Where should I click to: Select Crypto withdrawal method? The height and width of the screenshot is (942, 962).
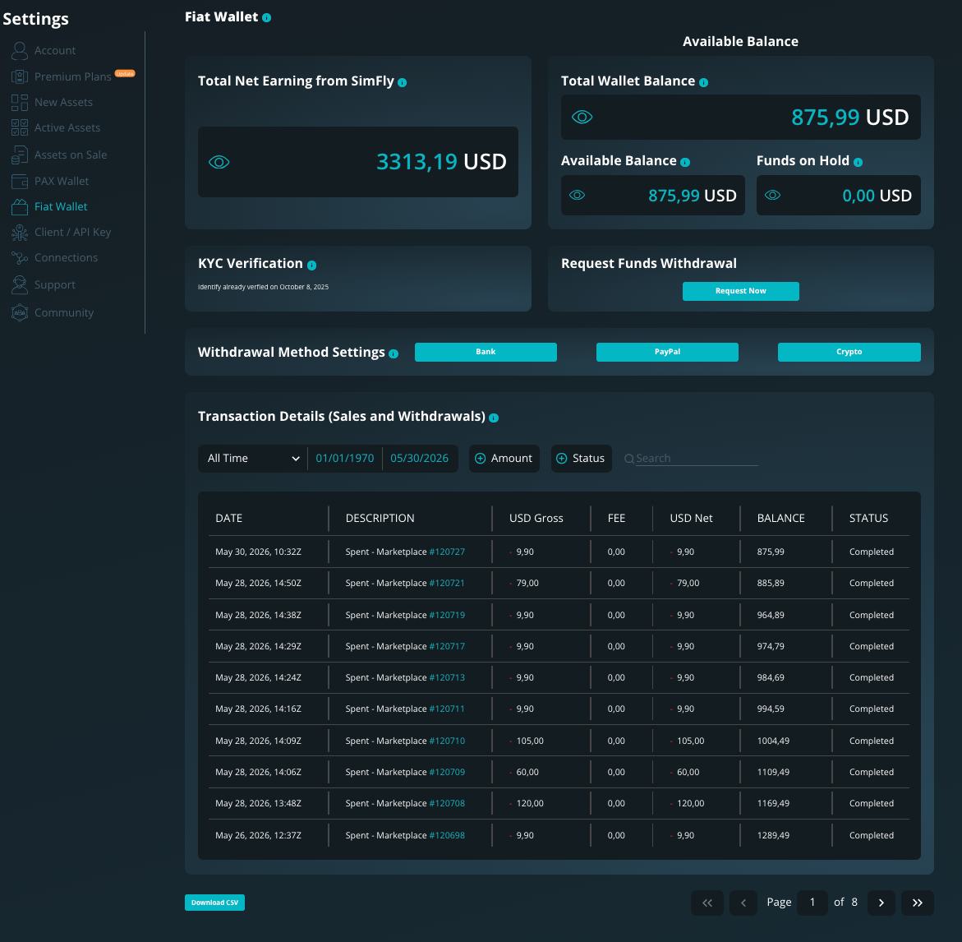[849, 352]
